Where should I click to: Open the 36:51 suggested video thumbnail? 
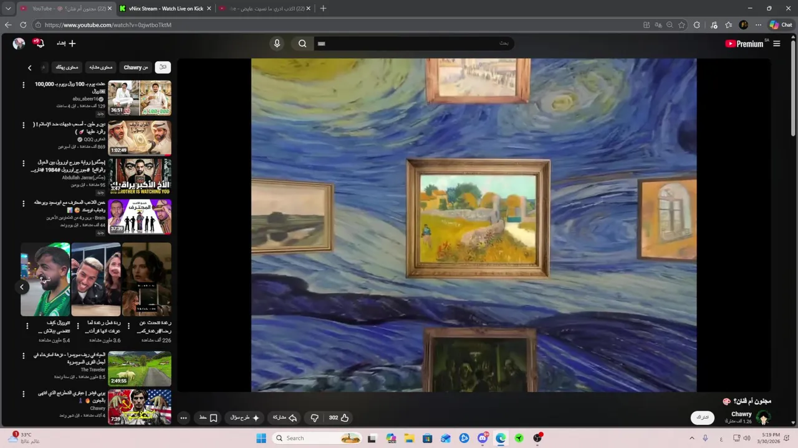click(140, 98)
